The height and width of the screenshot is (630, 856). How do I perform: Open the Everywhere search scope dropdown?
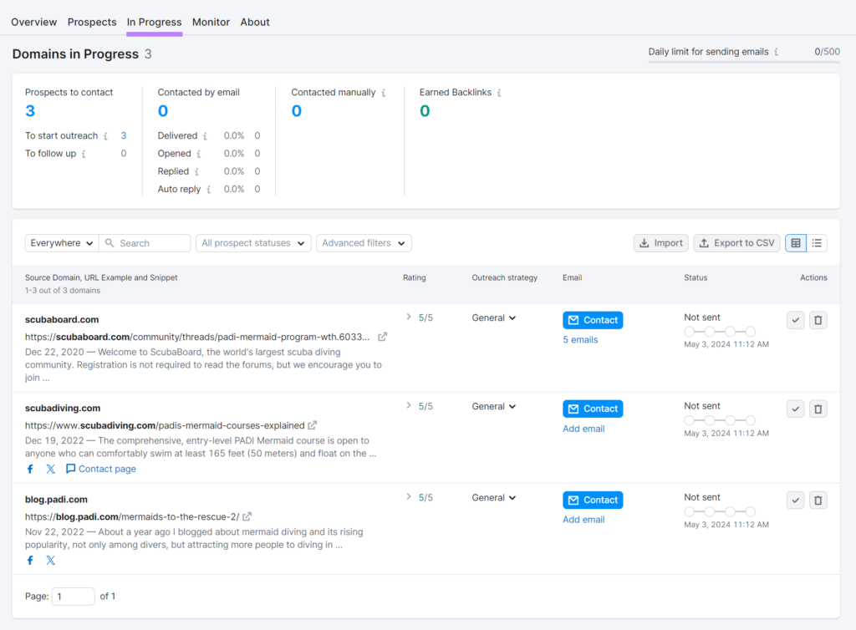coord(62,243)
